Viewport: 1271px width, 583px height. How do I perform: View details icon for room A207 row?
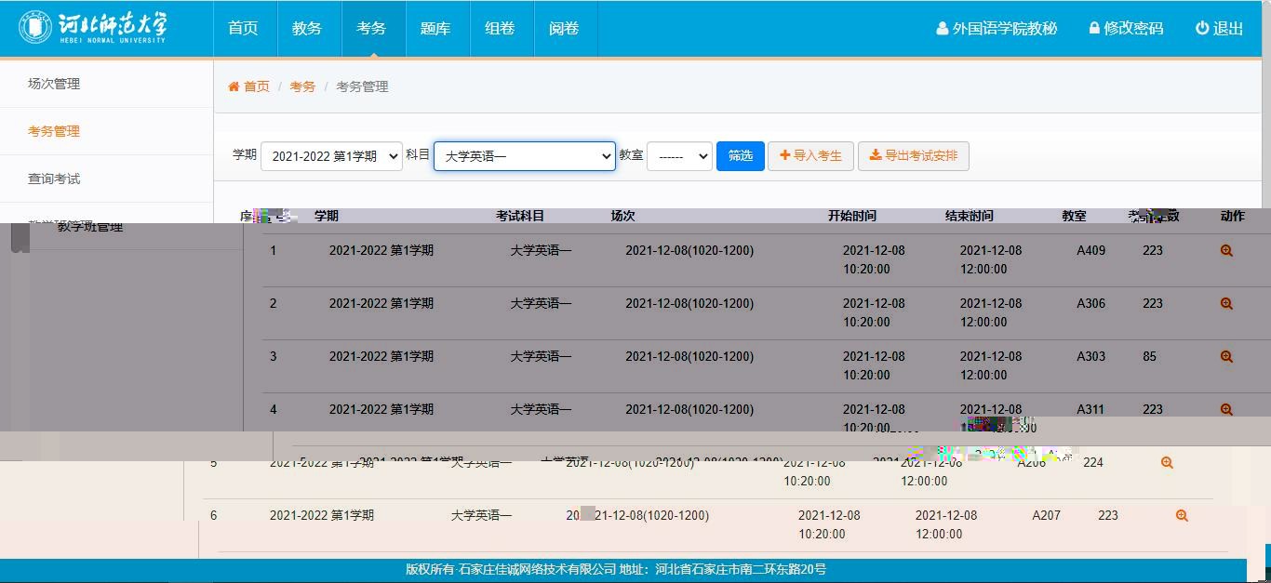1182,515
